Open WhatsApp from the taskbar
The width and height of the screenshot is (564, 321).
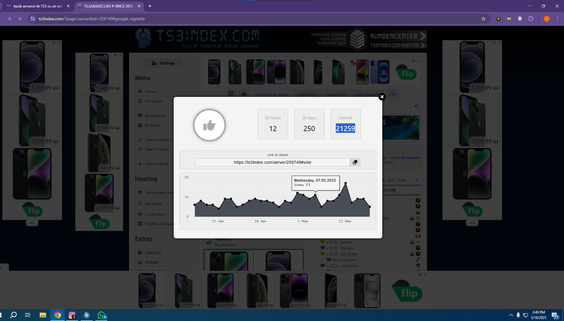(x=101, y=315)
